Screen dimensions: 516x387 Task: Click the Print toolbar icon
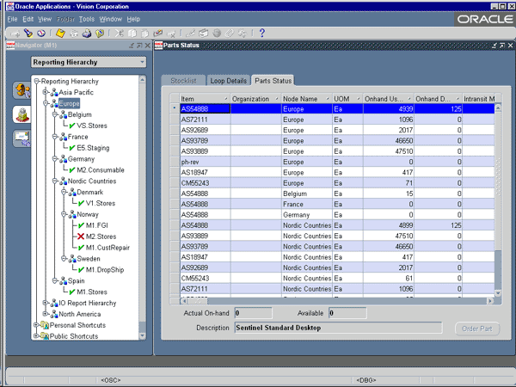click(87, 34)
